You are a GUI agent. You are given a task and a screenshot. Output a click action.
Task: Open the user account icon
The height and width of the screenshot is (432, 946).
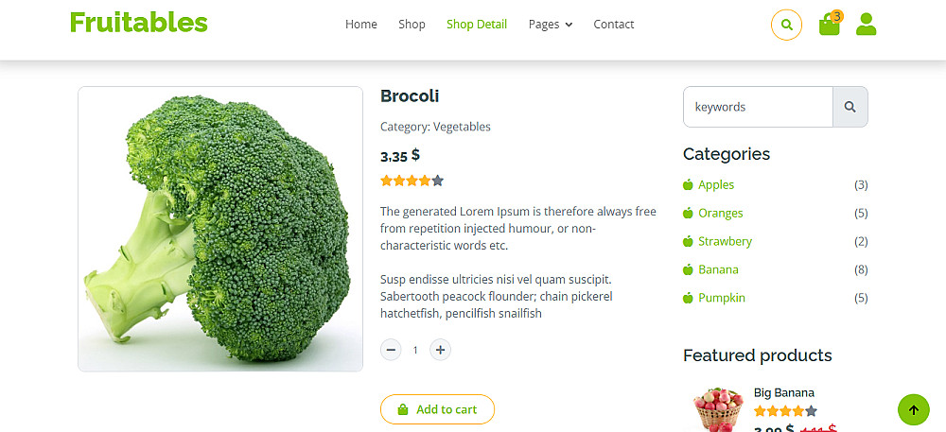(866, 25)
